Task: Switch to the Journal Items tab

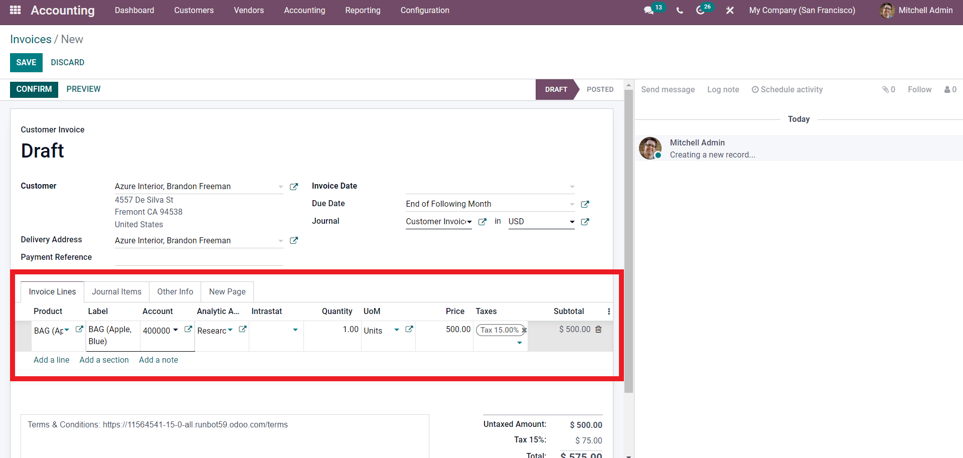Action: [116, 292]
